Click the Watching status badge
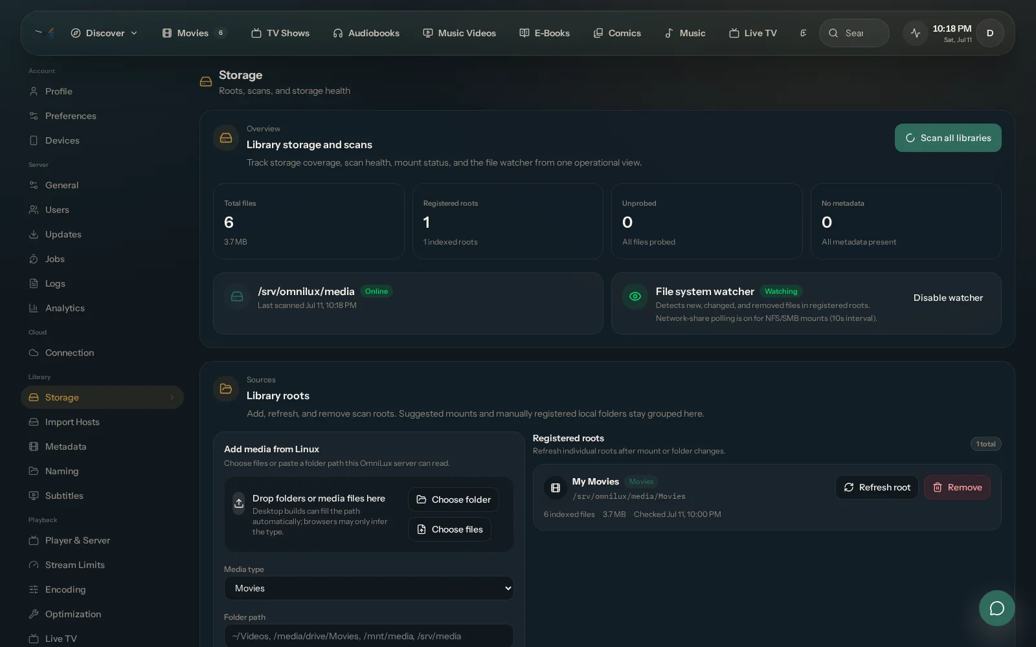Viewport: 1036px width, 647px height. coord(781,291)
